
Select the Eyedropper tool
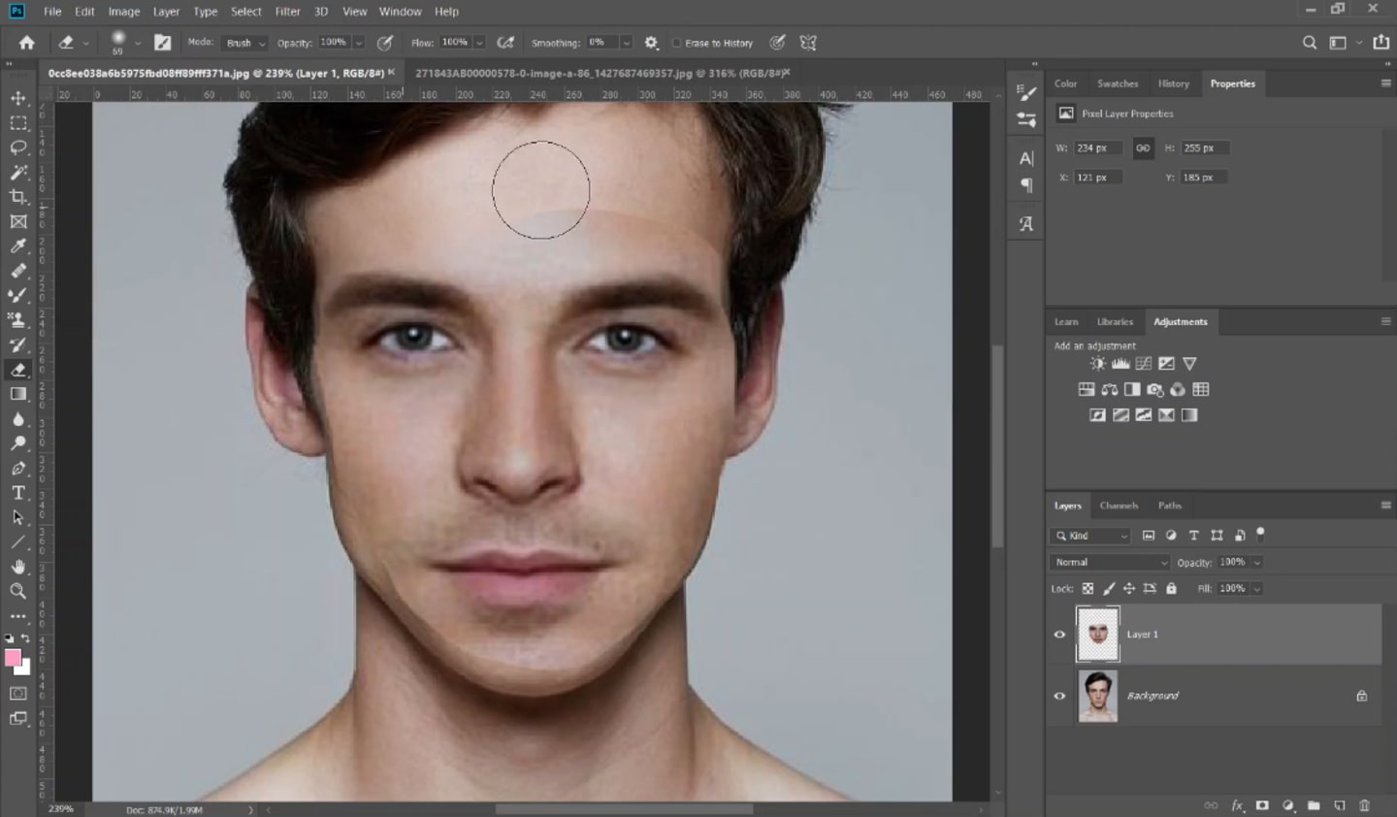tap(17, 245)
